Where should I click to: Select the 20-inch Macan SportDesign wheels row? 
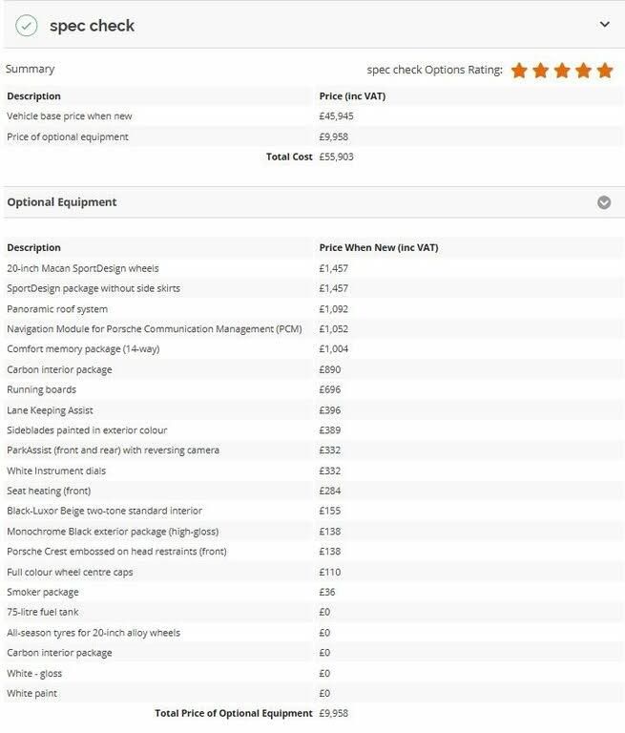click(314, 268)
